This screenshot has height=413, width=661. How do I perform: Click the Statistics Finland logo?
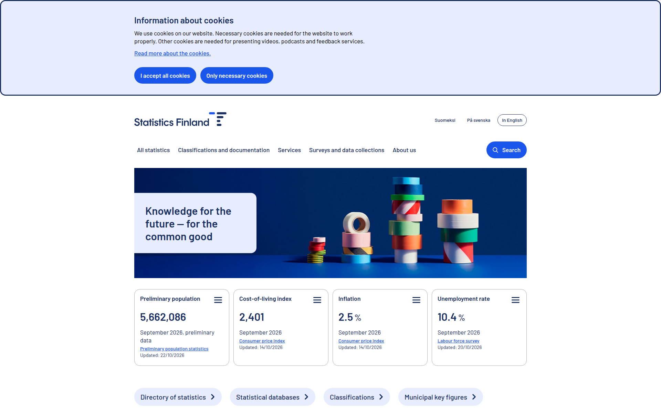click(x=180, y=119)
